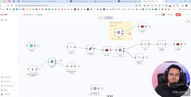Select the GET PROFILE ID HTTP node
191x97 pixels.
(95, 89)
